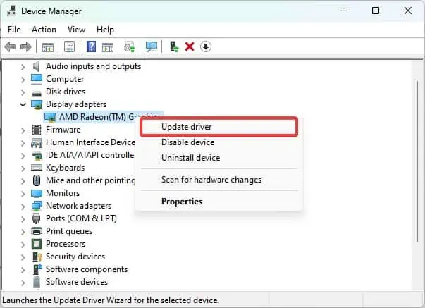Image resolution: width=425 pixels, height=308 pixels.
Task: Click the Processors category icon
Action: [x=37, y=244]
